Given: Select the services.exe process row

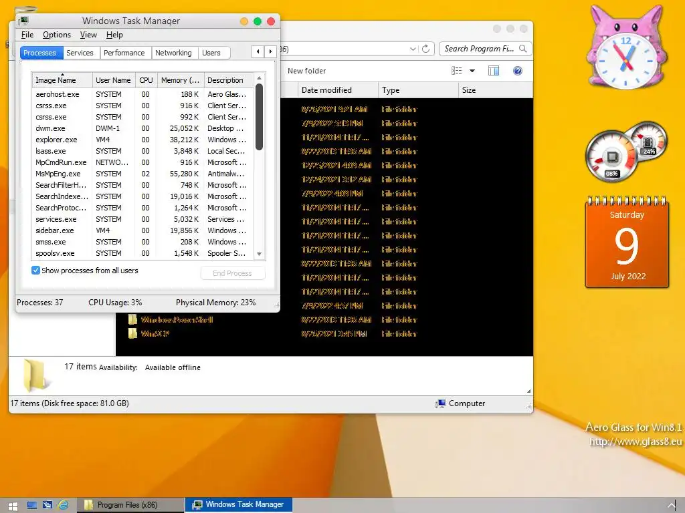Looking at the screenshot, I should point(142,219).
